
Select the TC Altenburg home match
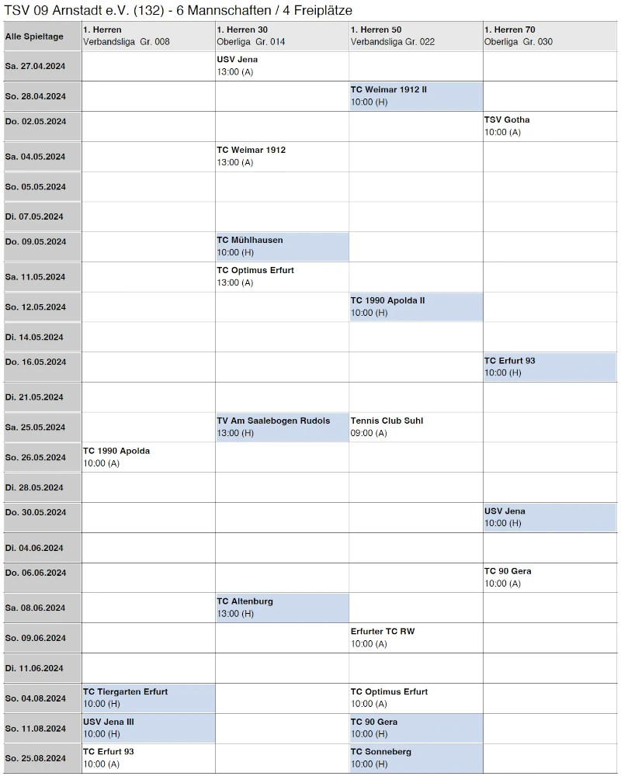coord(282,608)
